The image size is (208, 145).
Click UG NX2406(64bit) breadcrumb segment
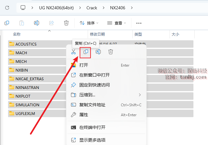(x=56, y=8)
